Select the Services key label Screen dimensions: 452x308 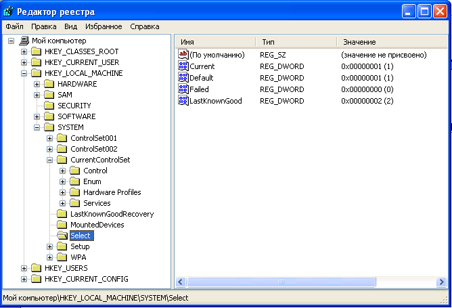(x=97, y=203)
